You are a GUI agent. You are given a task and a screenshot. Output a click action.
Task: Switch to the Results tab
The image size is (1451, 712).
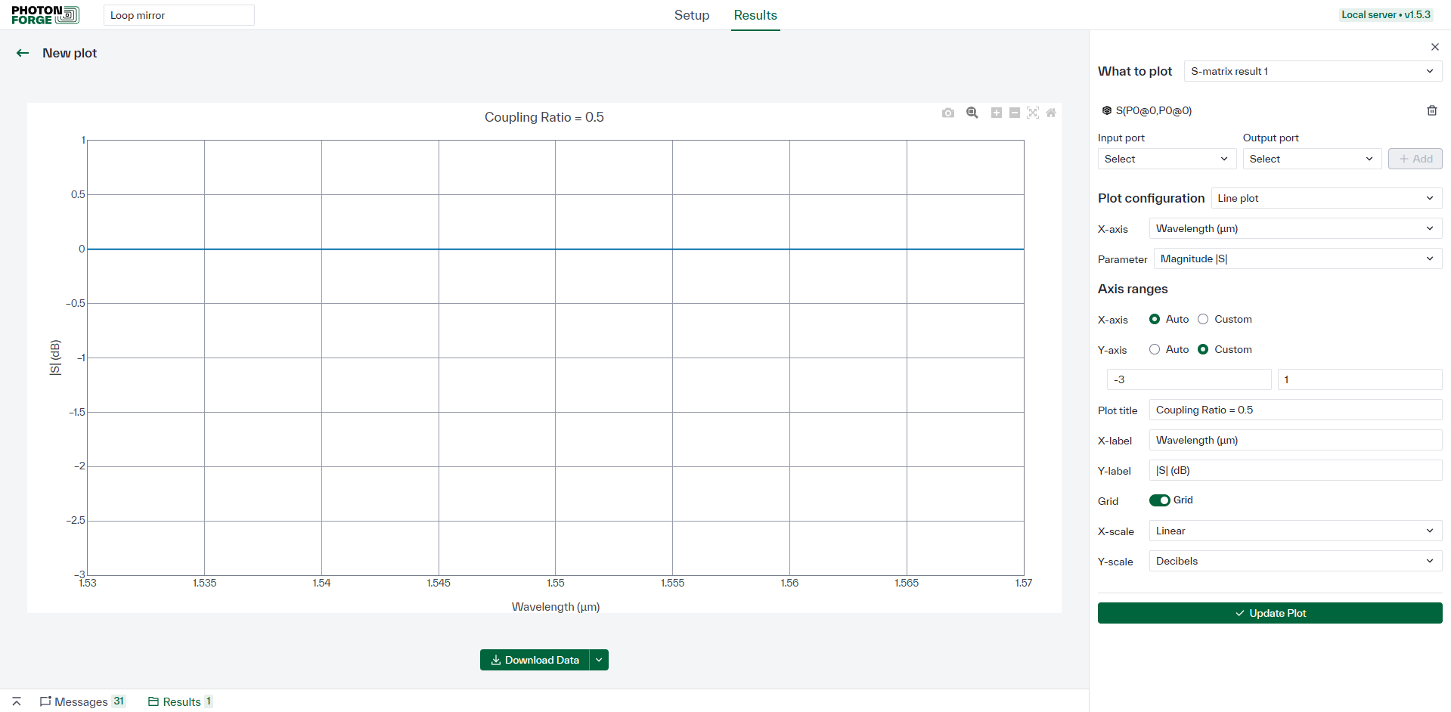[x=755, y=15]
